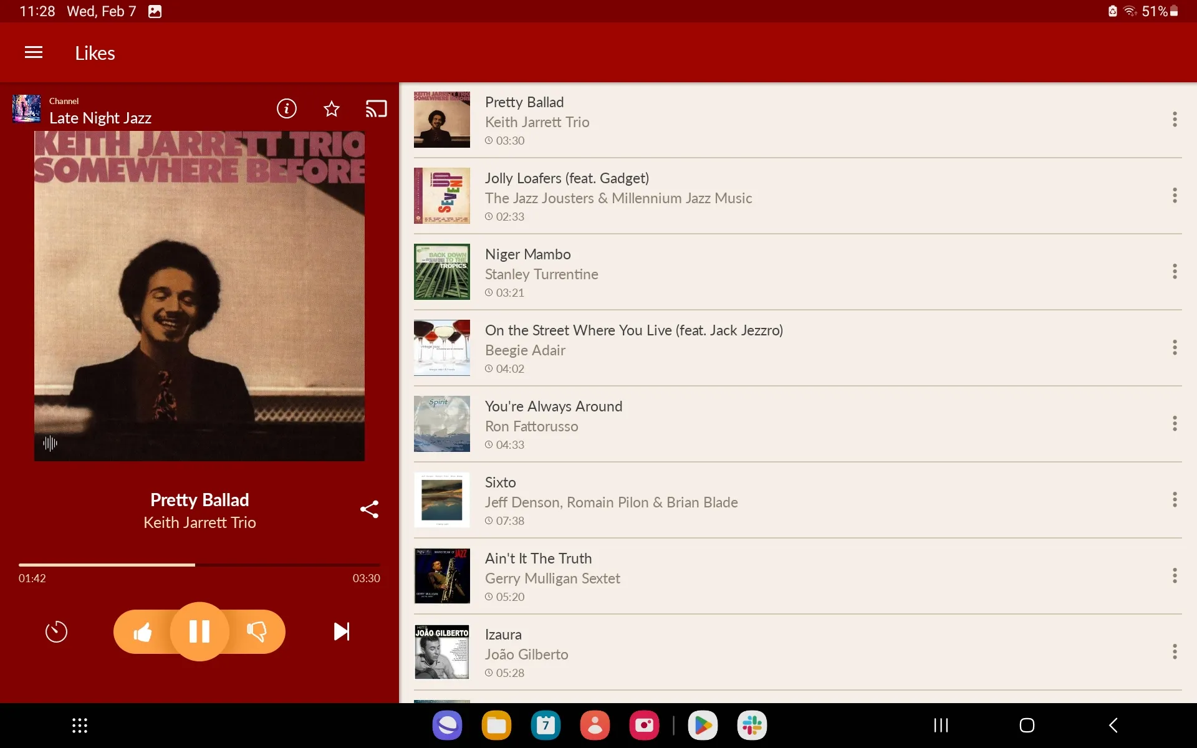
Task: Launch Slack from the taskbar
Action: tap(752, 726)
